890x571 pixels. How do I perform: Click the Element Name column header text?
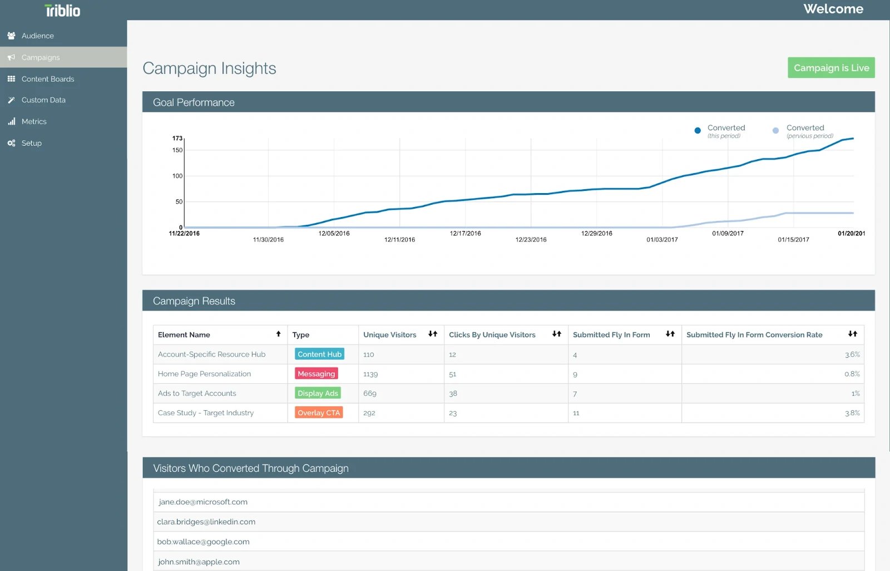184,334
